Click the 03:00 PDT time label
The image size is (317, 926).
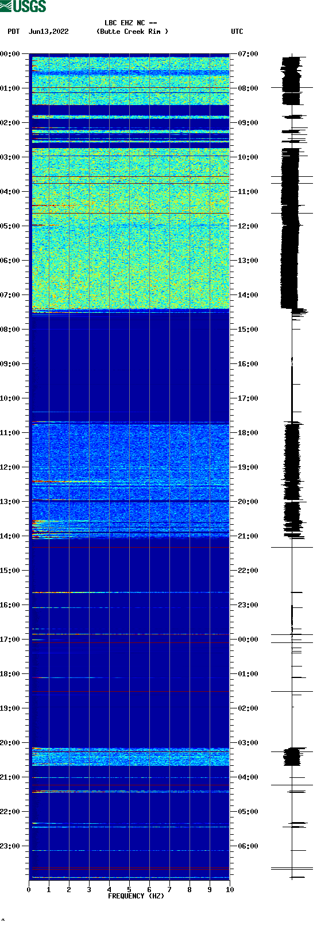10,157
